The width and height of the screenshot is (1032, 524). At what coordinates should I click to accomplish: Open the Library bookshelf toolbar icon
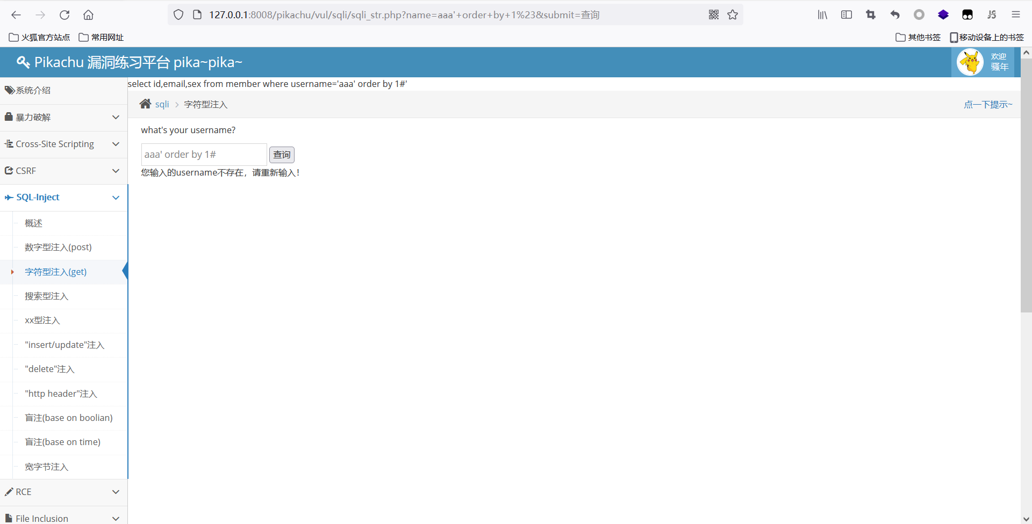point(822,15)
